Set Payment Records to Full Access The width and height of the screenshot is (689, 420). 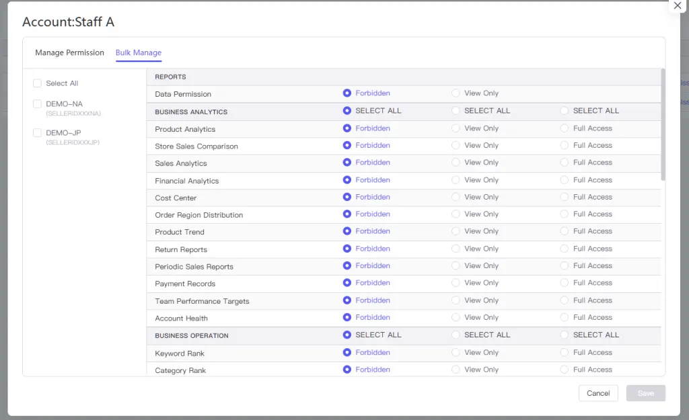click(565, 283)
